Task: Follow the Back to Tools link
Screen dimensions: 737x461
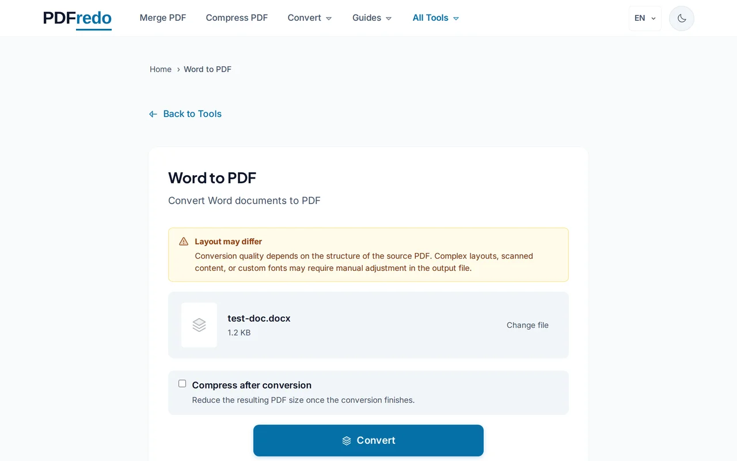Action: 192,114
